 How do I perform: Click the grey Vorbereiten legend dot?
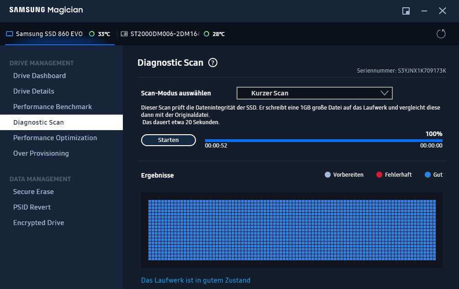(327, 174)
